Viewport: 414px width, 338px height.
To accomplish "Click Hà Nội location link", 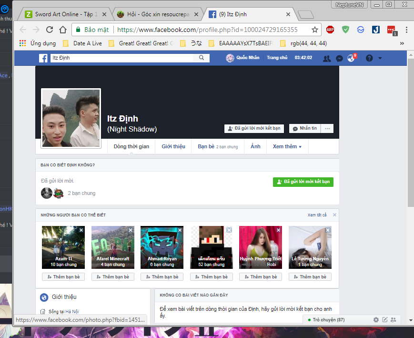I will [x=72, y=312].
